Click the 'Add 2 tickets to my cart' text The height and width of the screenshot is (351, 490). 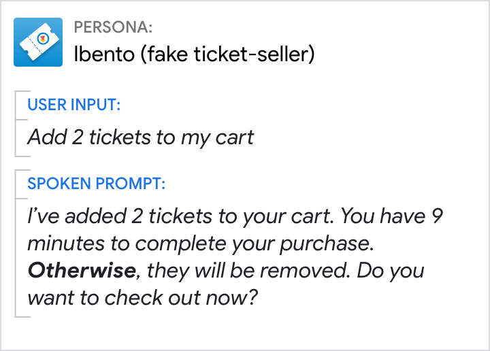tap(140, 137)
